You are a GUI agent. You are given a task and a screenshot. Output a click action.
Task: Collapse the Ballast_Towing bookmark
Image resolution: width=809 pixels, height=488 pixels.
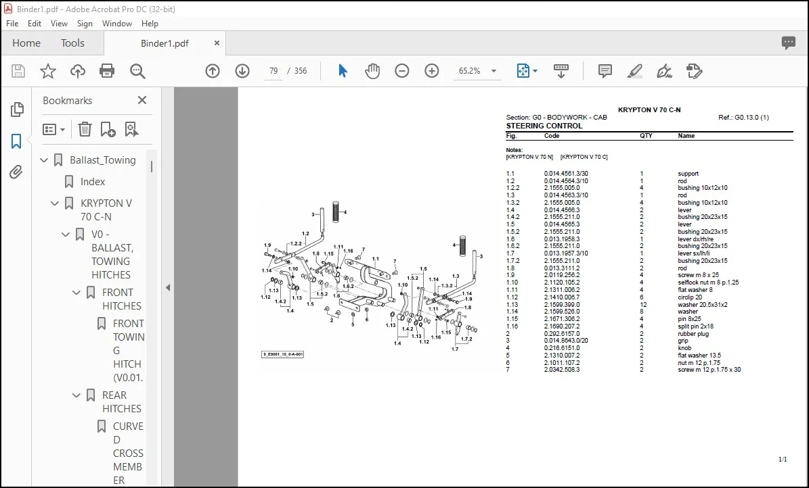click(44, 160)
